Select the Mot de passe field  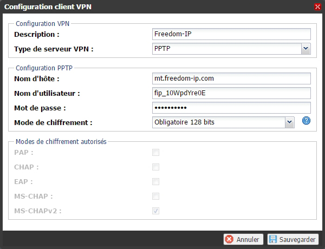[x=232, y=107]
